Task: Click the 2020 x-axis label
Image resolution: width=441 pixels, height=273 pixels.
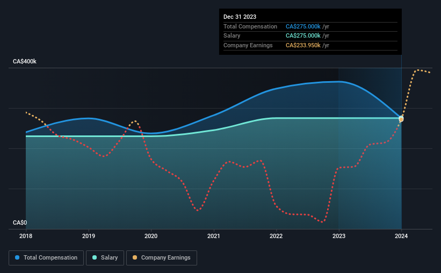Action: click(x=151, y=236)
